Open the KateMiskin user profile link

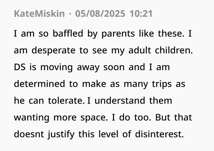pos(39,14)
